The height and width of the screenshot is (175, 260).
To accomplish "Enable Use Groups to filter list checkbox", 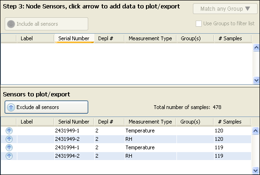I will [x=199, y=24].
